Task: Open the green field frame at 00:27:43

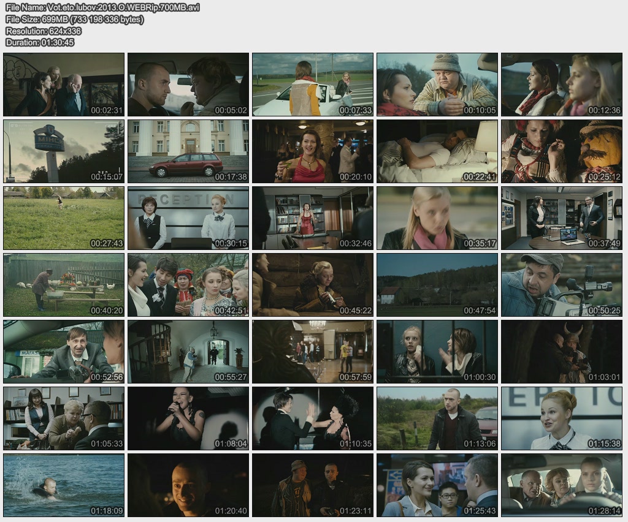Action: tap(64, 218)
